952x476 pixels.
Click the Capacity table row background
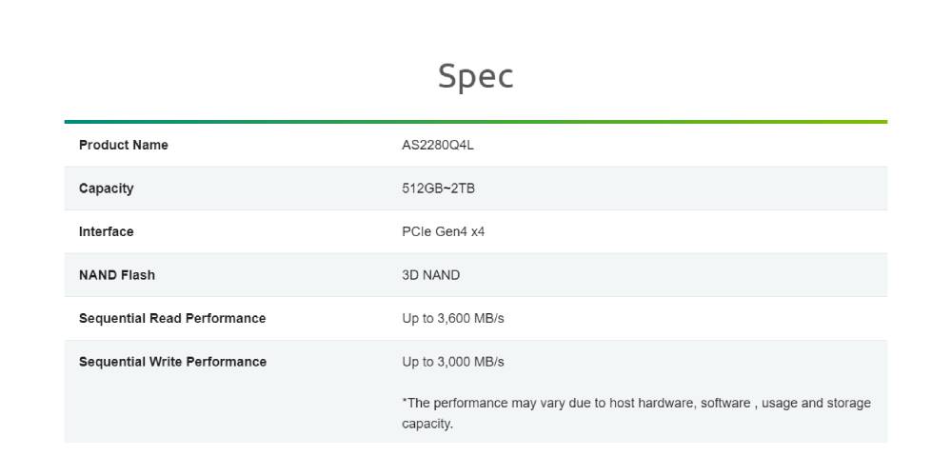475,188
